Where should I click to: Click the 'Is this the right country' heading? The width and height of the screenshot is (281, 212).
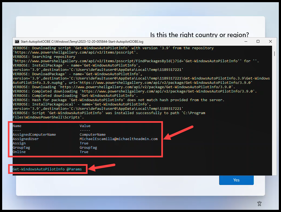point(199,35)
